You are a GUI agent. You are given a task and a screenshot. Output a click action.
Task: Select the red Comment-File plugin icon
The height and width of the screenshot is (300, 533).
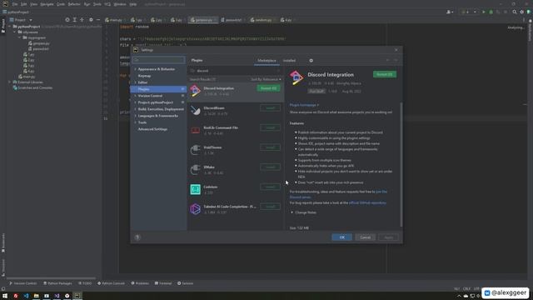[x=195, y=130]
